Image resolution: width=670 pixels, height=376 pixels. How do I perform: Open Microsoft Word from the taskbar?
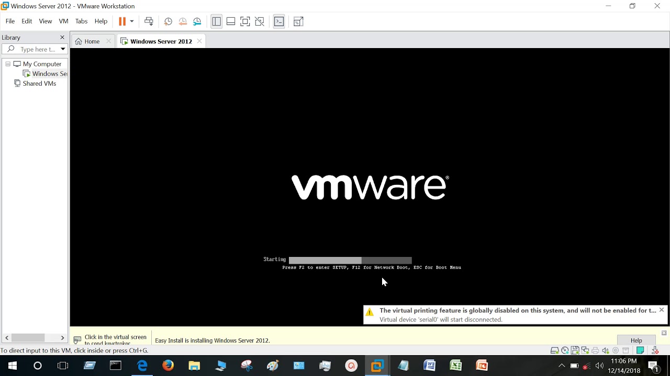430,366
